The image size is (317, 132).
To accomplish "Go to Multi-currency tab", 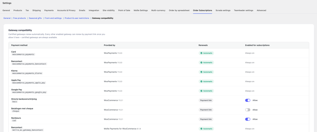I will (158, 10).
